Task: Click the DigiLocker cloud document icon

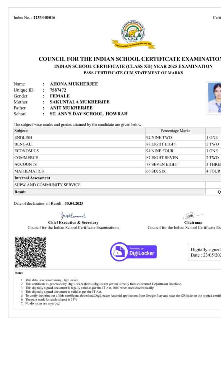Action: click(x=119, y=252)
